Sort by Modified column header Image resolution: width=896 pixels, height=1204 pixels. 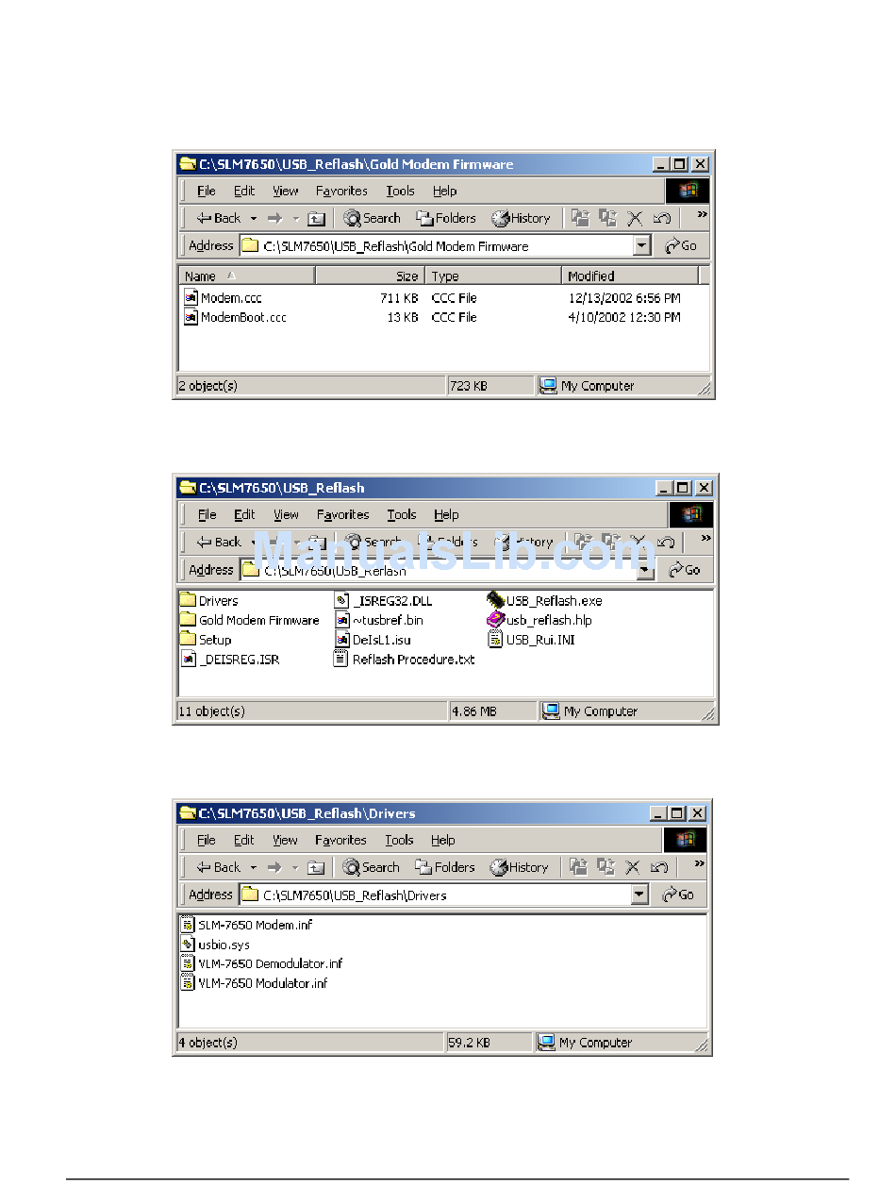631,276
